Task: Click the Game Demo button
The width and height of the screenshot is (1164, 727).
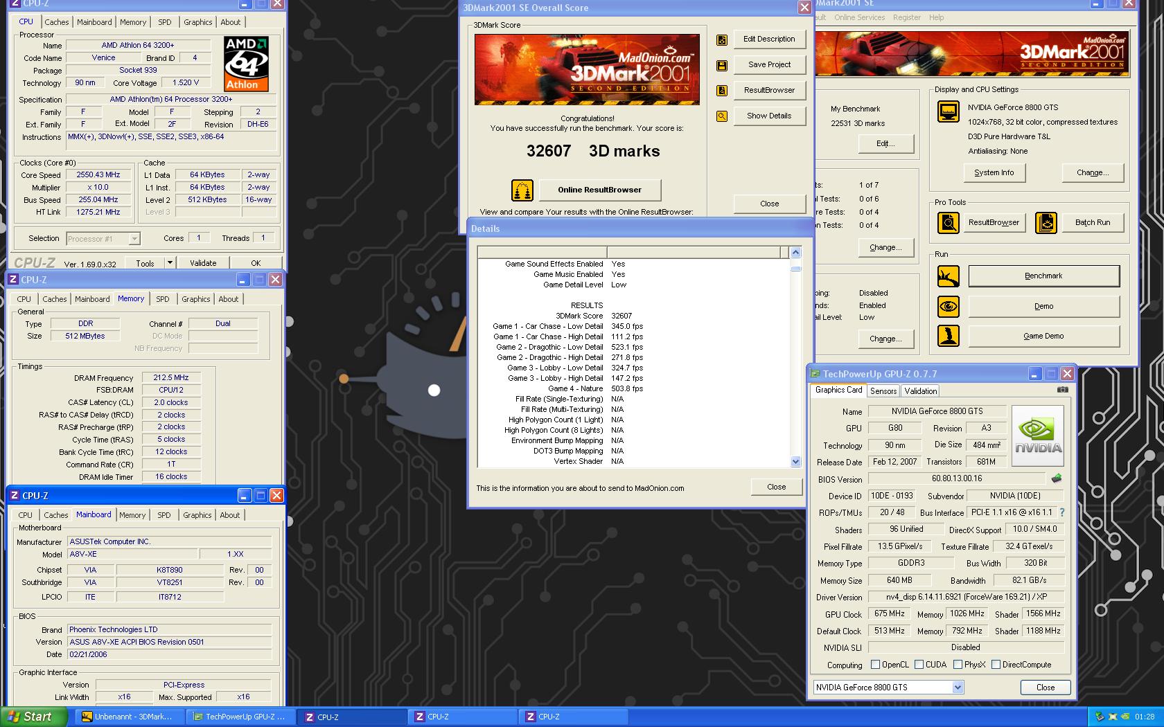Action: (x=1043, y=336)
